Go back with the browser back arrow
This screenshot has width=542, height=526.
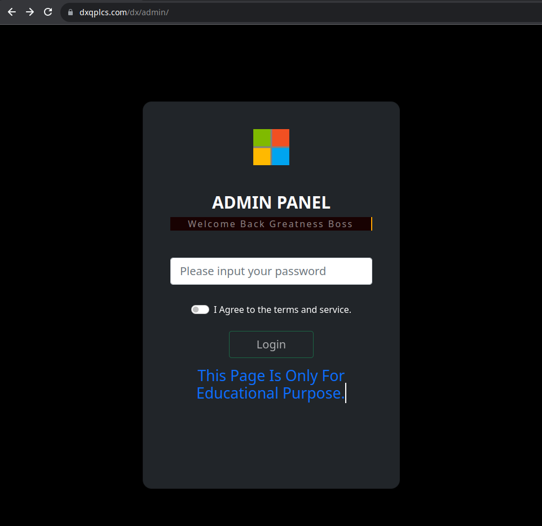(x=12, y=12)
